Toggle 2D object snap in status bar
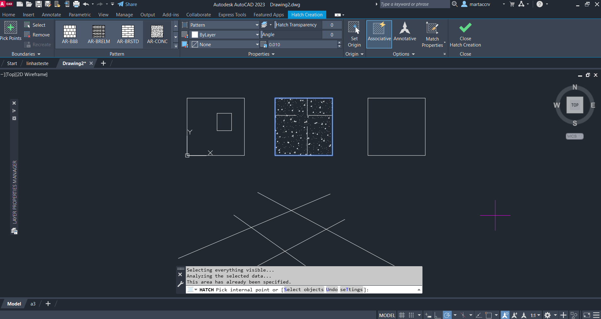The image size is (601, 319). pyautogui.click(x=488, y=315)
